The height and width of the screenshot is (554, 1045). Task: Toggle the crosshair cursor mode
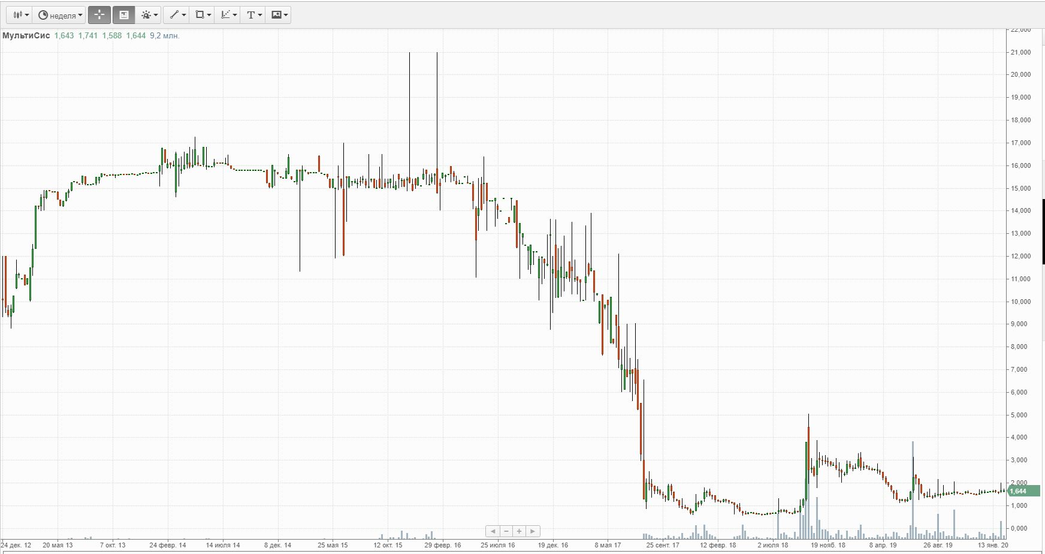[x=99, y=15]
